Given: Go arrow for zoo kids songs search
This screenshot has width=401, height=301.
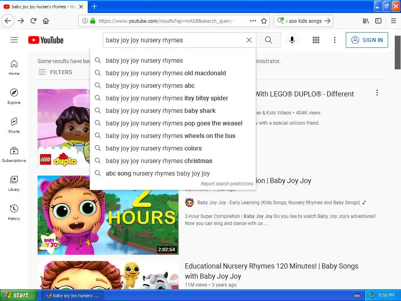Looking at the screenshot, I should [327, 21].
